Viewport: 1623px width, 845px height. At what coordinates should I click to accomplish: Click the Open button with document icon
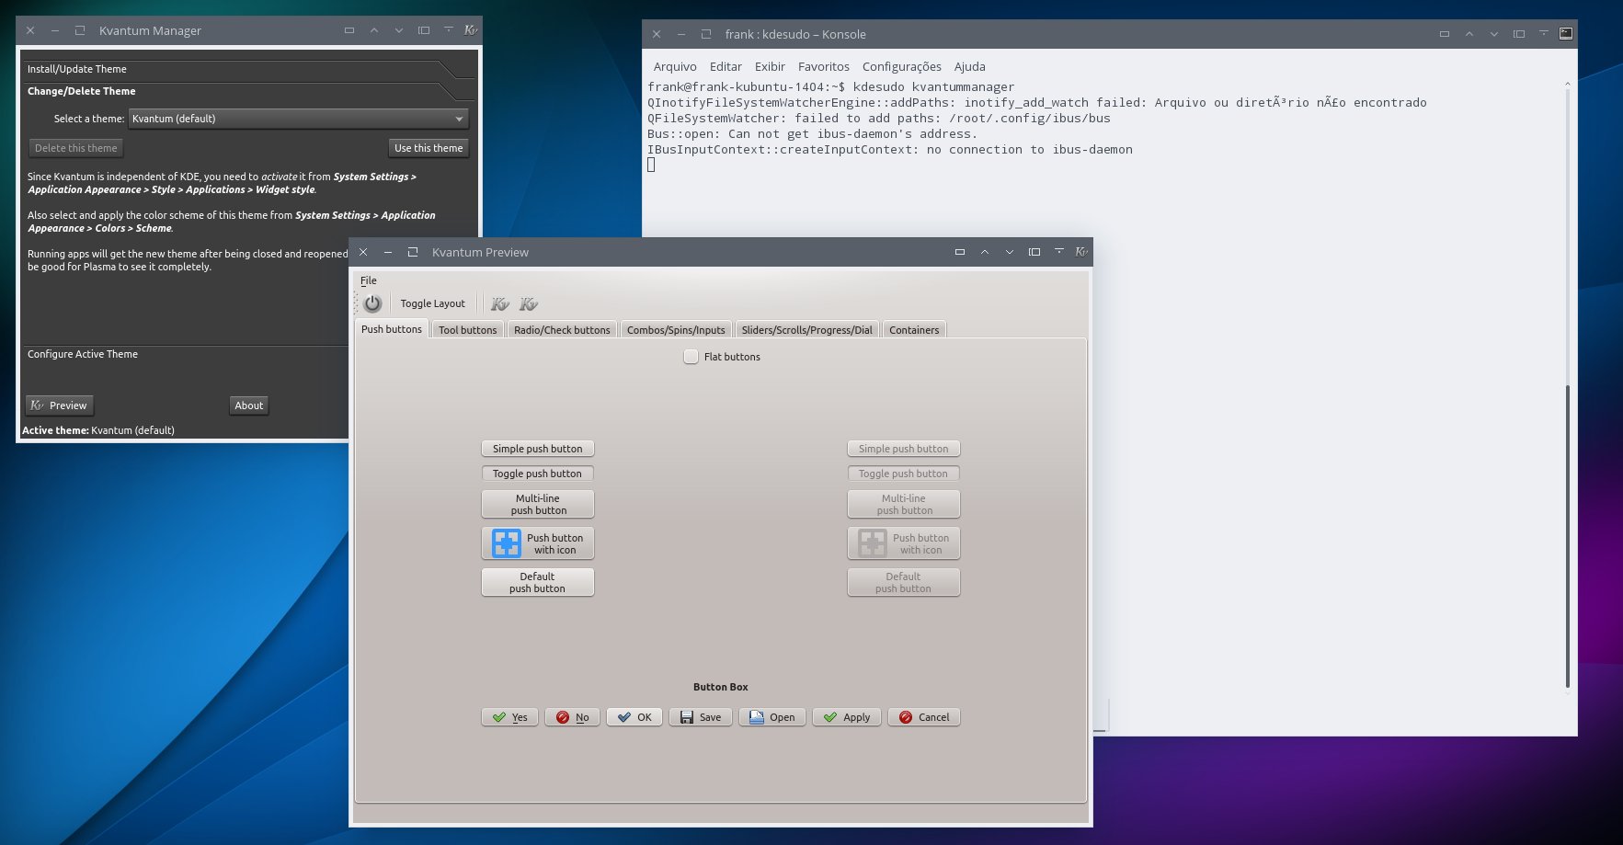point(772,717)
